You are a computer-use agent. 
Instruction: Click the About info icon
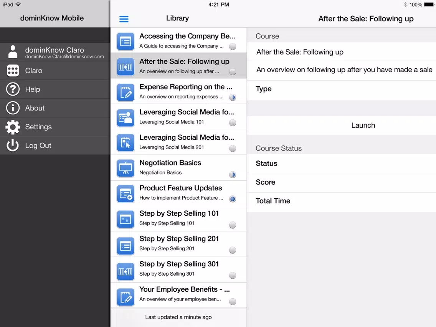[x=13, y=108]
